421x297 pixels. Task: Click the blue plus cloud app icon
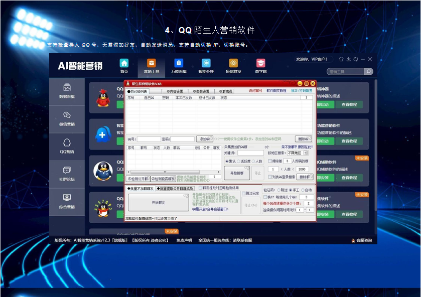coord(103,134)
